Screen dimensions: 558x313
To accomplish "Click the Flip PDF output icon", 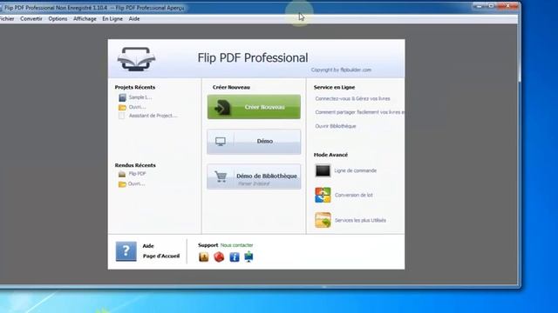I will tap(122, 174).
